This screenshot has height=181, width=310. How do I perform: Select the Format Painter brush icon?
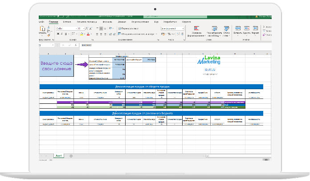click(x=49, y=35)
